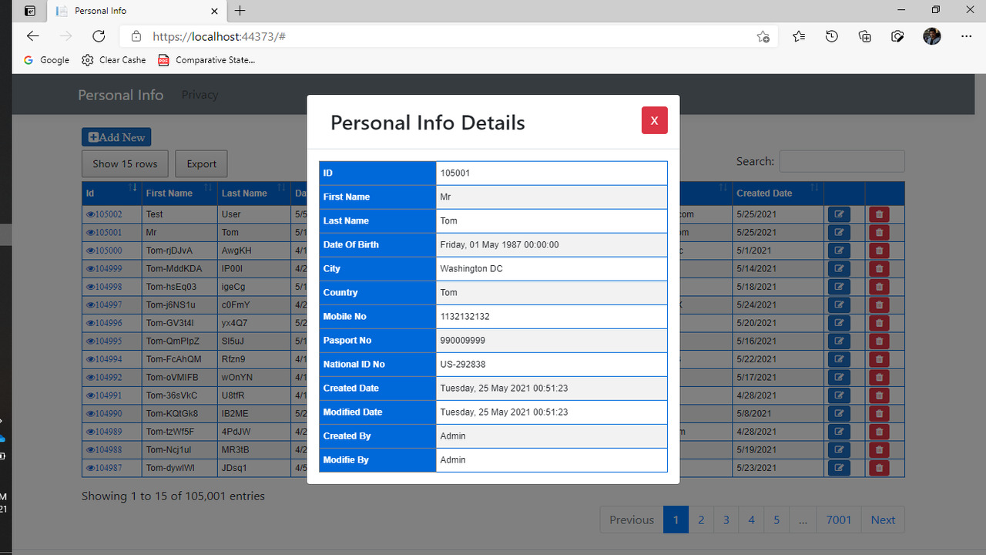Go to page 7001 in pagination

838,520
